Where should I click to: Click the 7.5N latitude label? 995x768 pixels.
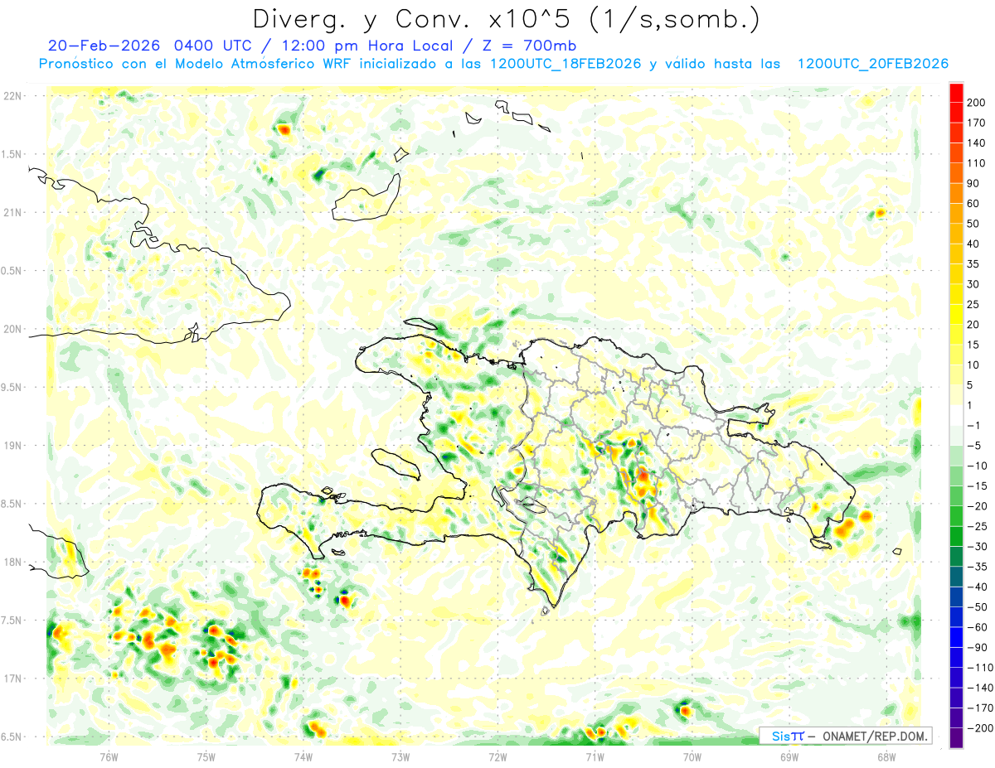(x=12, y=621)
